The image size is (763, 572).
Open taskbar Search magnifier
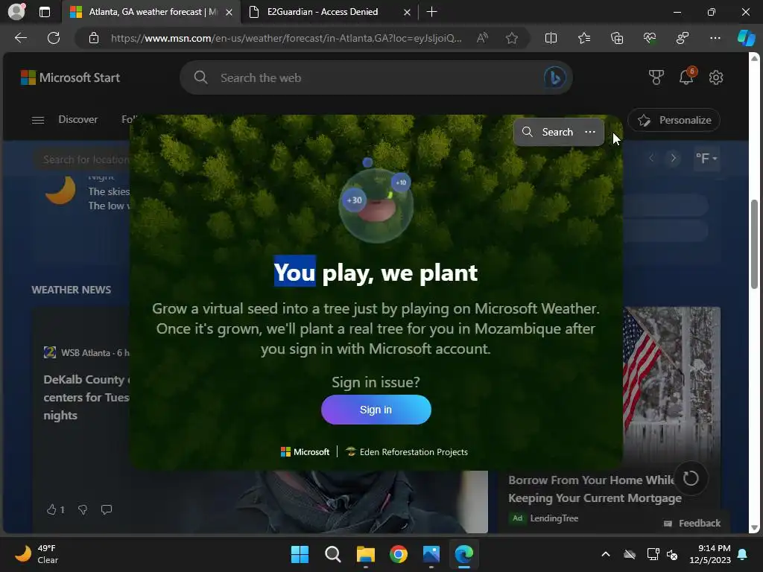[333, 554]
